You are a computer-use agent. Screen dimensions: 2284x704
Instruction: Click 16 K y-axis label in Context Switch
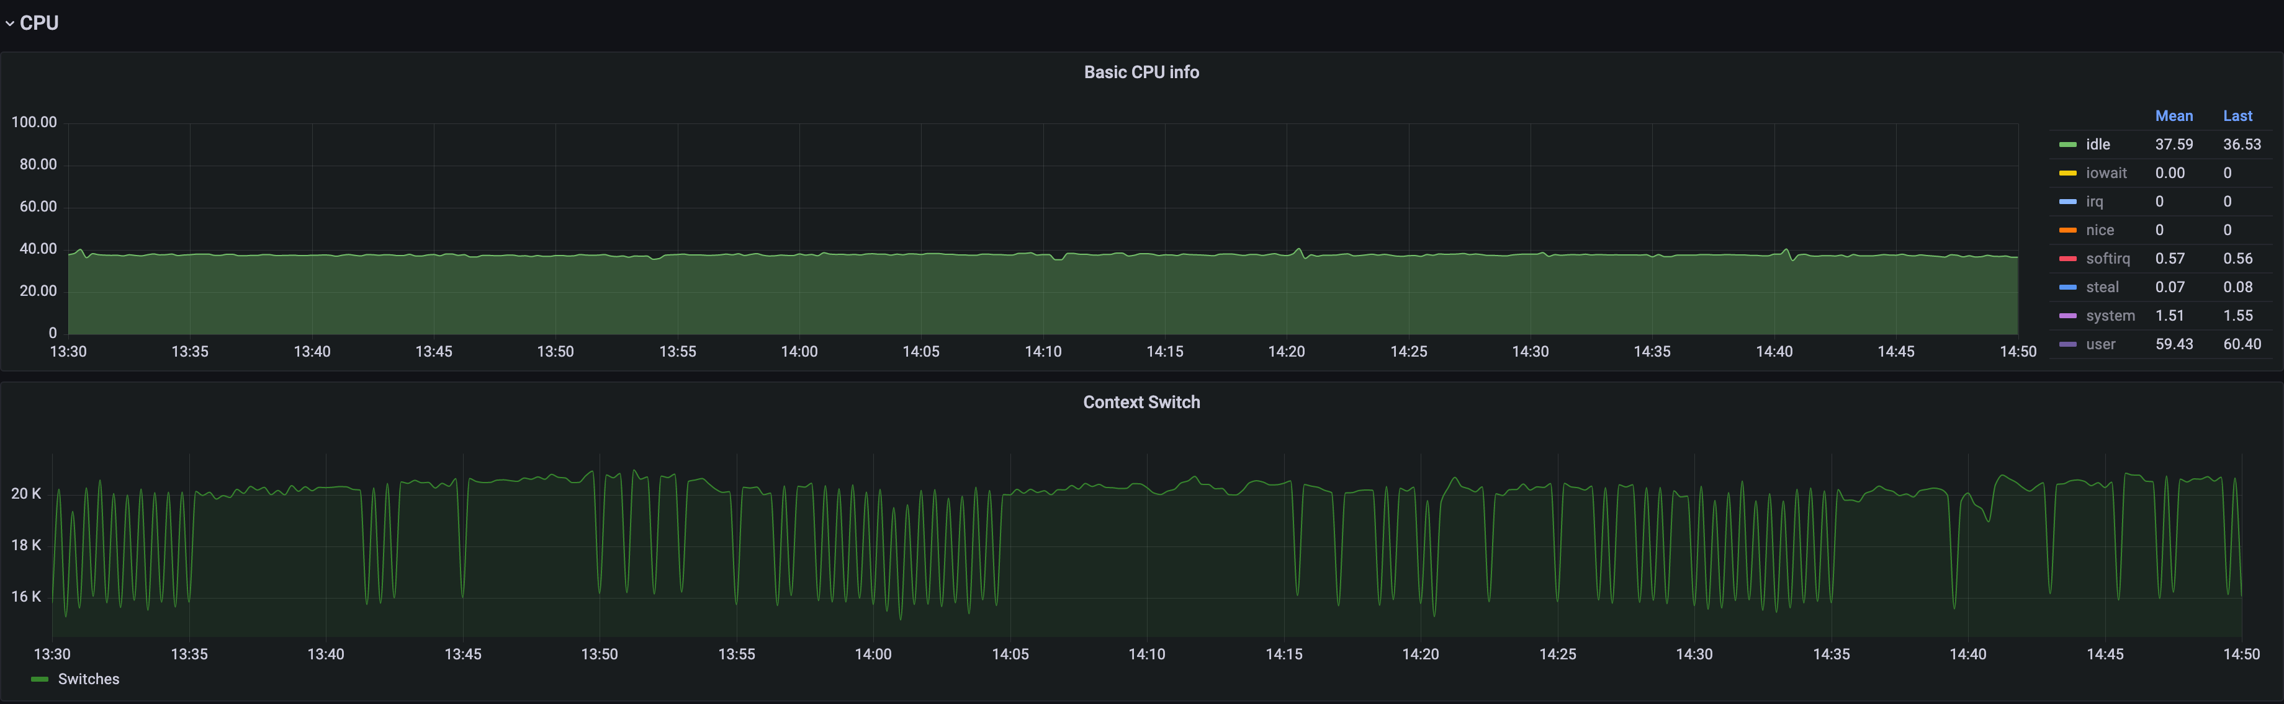point(25,597)
